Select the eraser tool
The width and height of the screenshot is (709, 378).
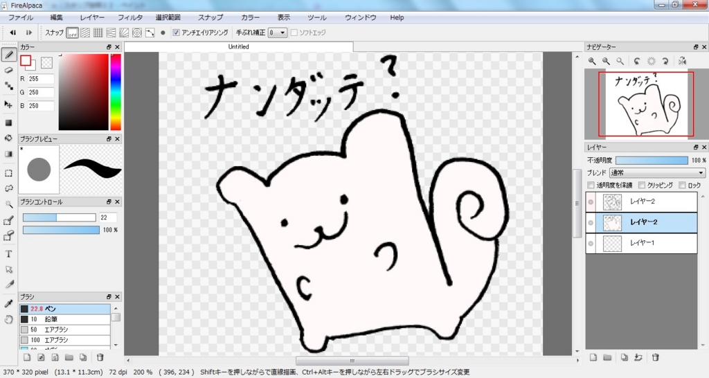pos(8,71)
